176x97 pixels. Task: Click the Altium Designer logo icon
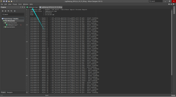pyautogui.click(x=1, y=1)
